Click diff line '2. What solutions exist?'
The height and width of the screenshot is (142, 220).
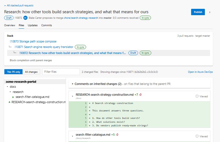pos(108,122)
